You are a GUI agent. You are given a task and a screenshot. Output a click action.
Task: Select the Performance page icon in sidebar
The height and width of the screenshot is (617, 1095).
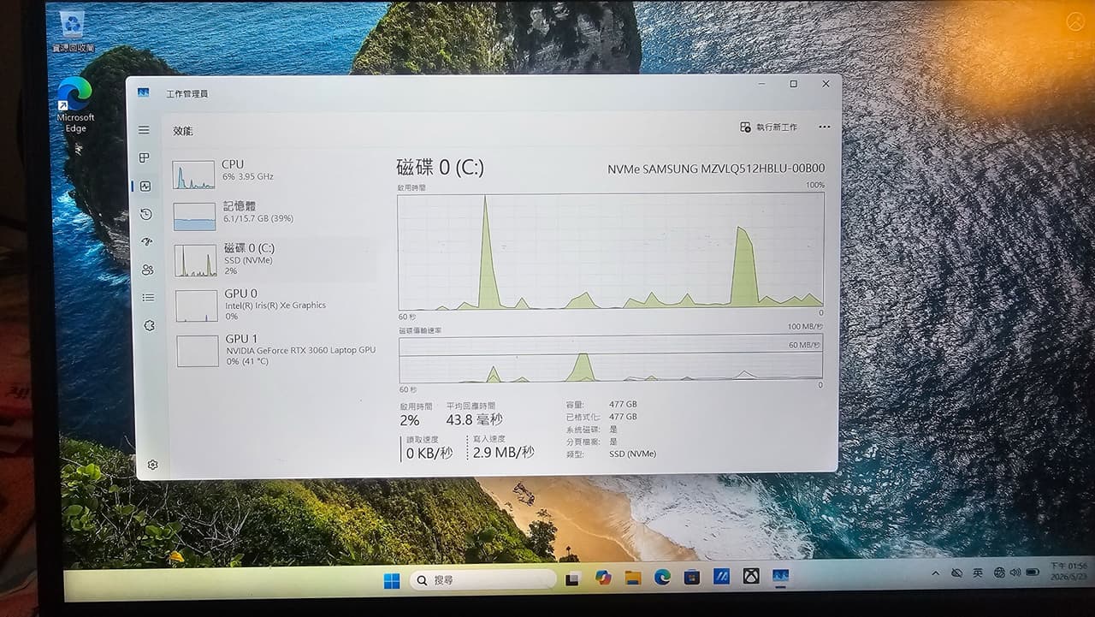145,186
